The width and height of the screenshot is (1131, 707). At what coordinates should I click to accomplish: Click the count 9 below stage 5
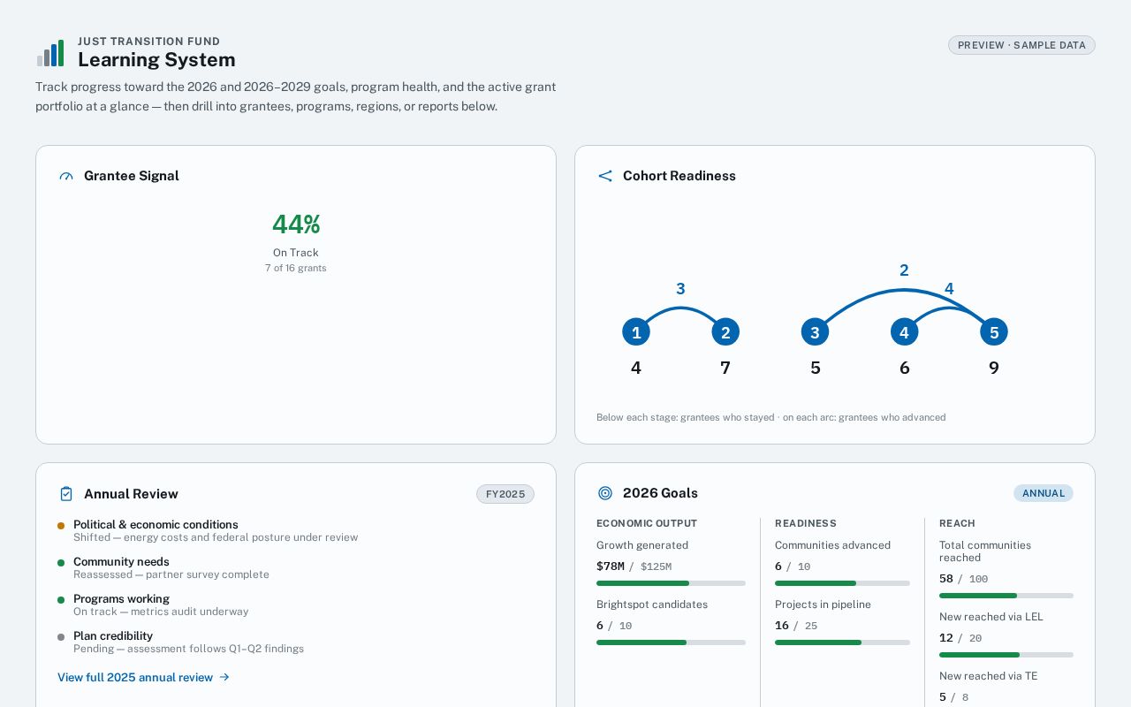tap(994, 368)
